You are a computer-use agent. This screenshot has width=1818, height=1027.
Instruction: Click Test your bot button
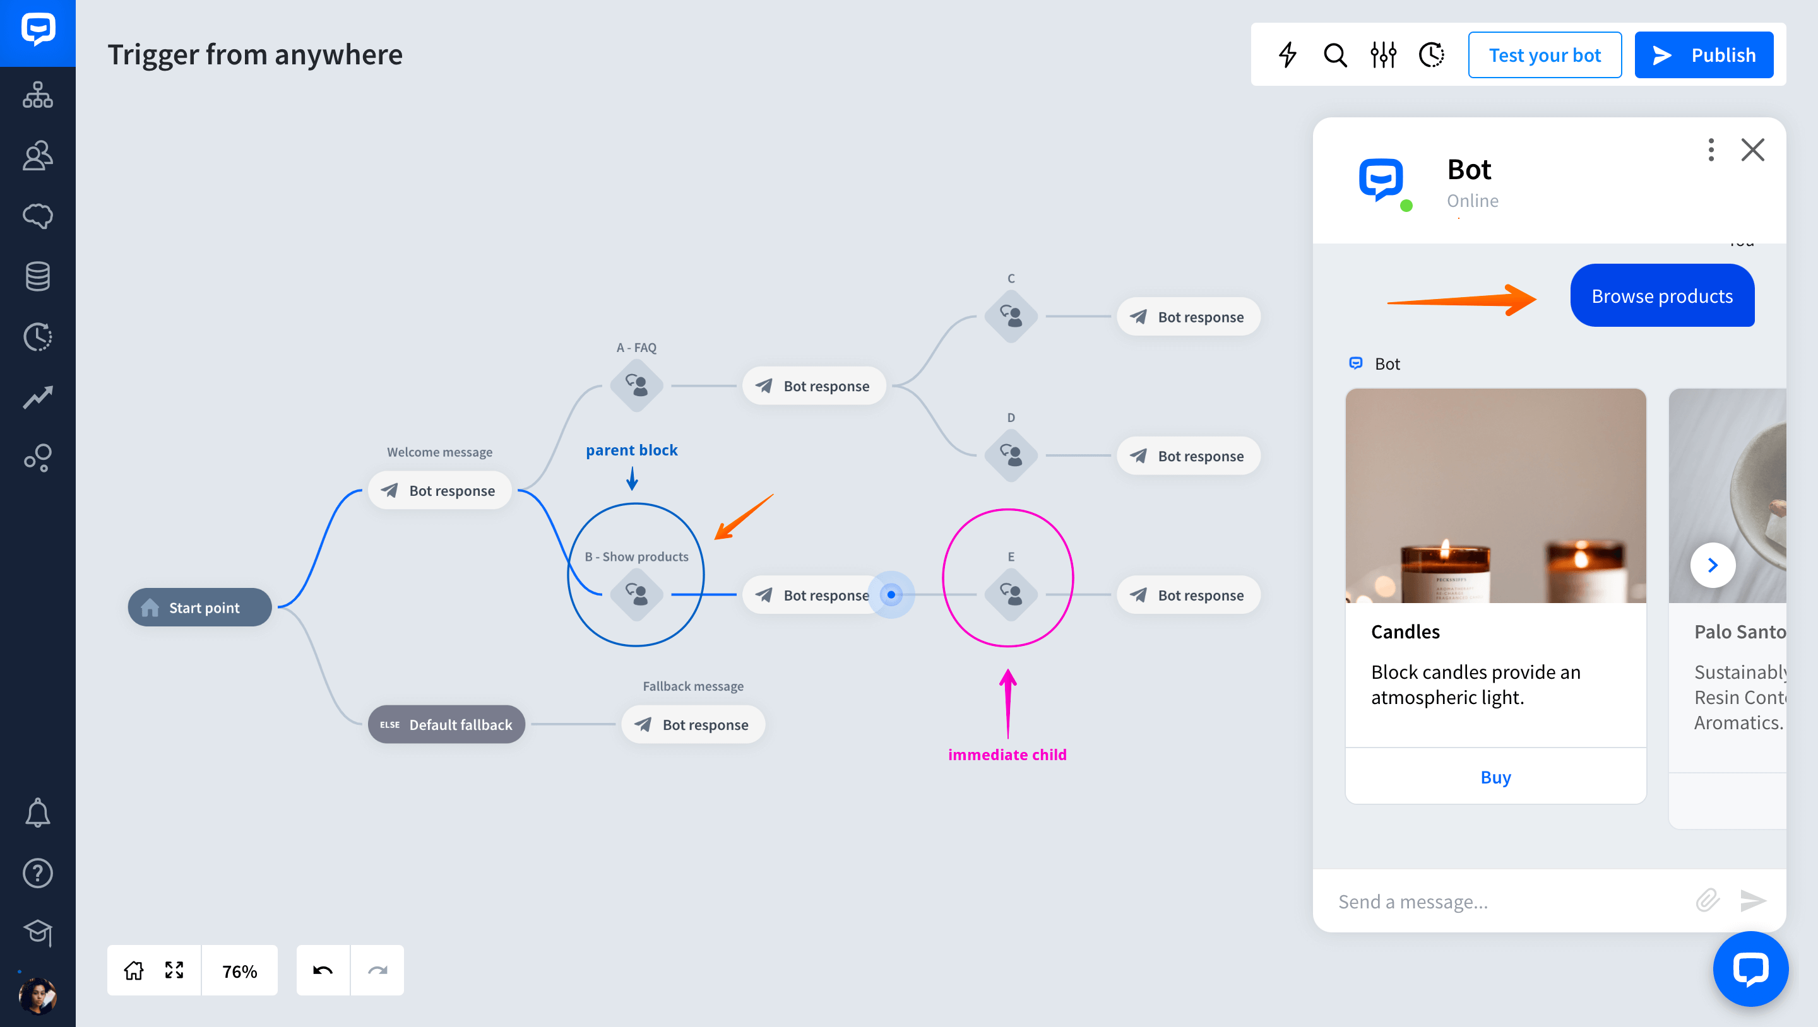point(1544,55)
